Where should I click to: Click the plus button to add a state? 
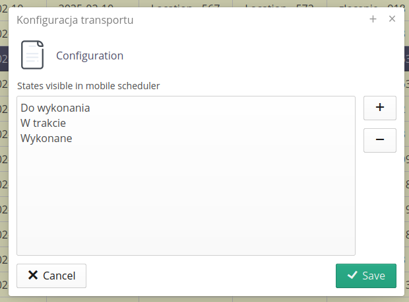coord(380,108)
